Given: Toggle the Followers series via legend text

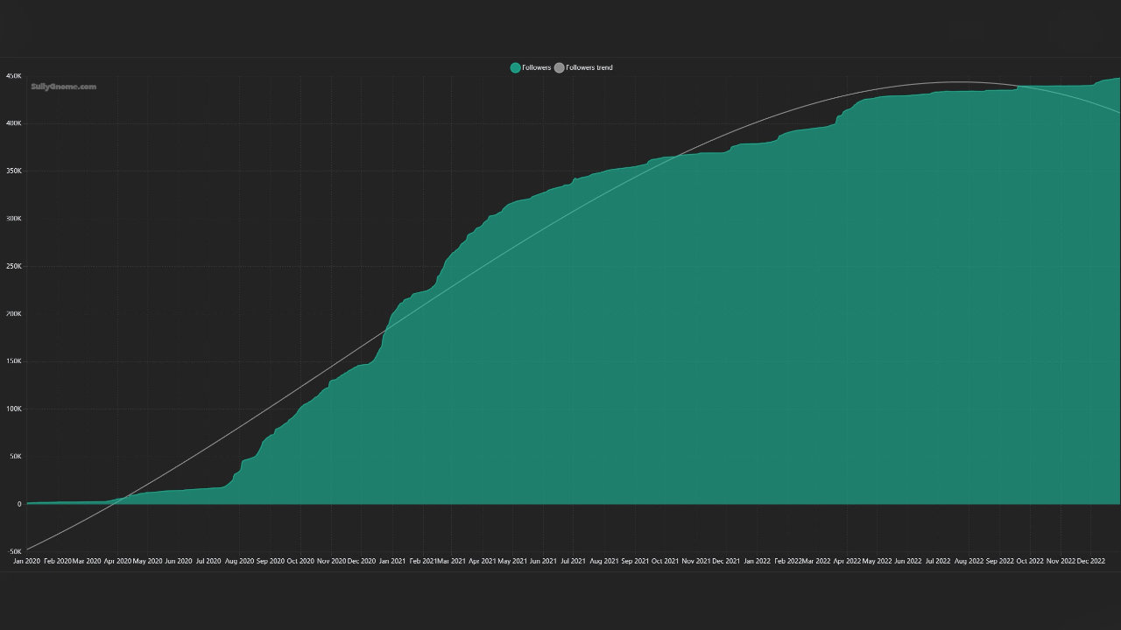Looking at the screenshot, I should pyautogui.click(x=536, y=67).
